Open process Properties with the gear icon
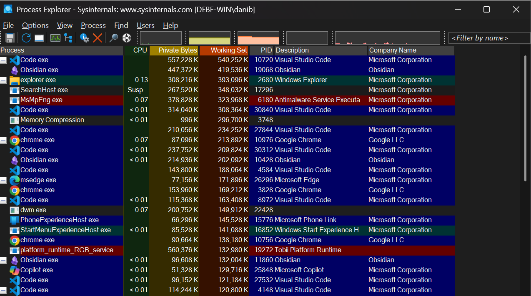Image resolution: width=531 pixels, height=296 pixels. pyautogui.click(x=85, y=38)
